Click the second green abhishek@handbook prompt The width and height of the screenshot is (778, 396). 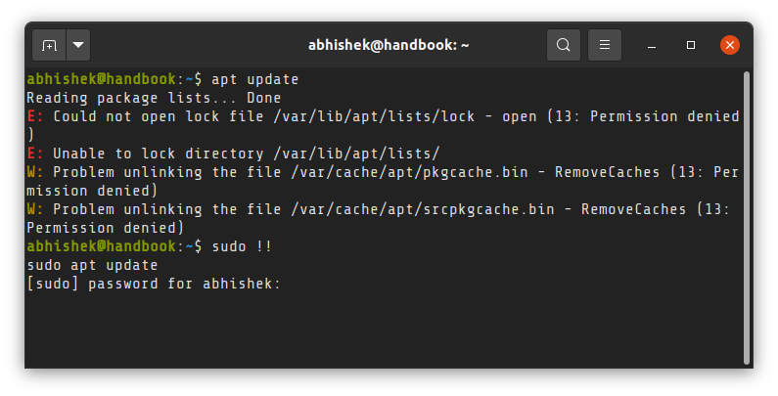pos(101,246)
